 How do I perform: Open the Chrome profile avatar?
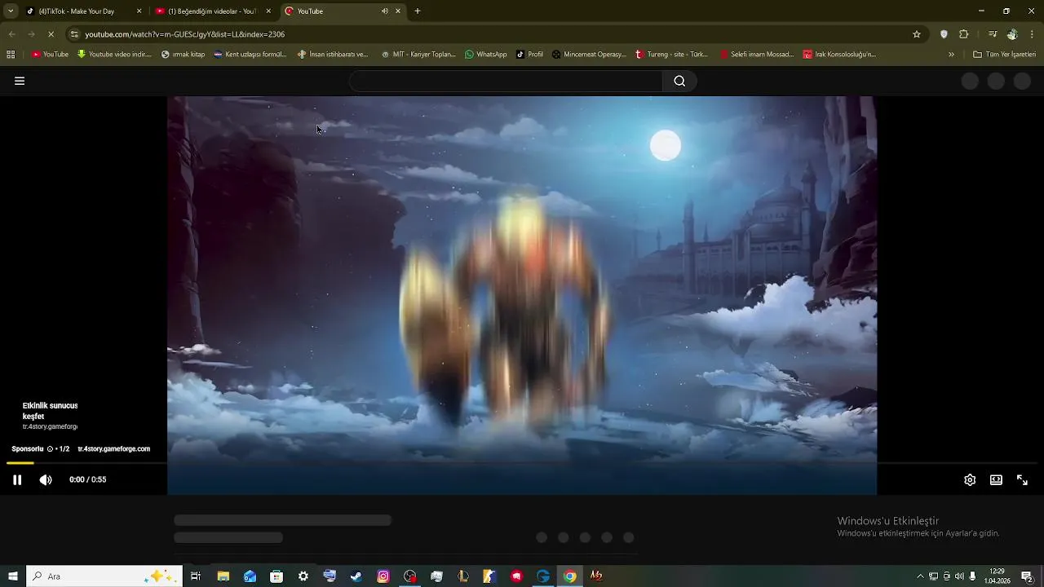tap(1012, 34)
